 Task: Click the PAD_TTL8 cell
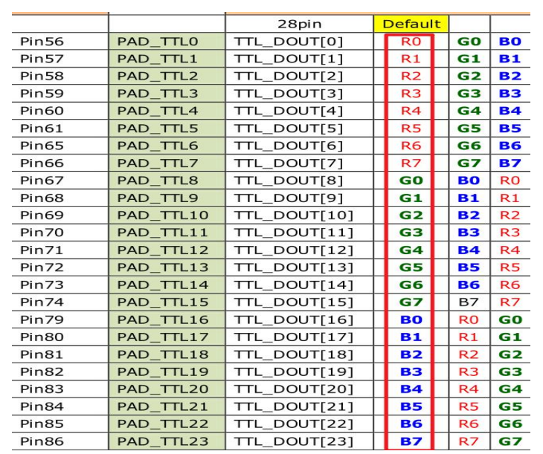(x=167, y=181)
